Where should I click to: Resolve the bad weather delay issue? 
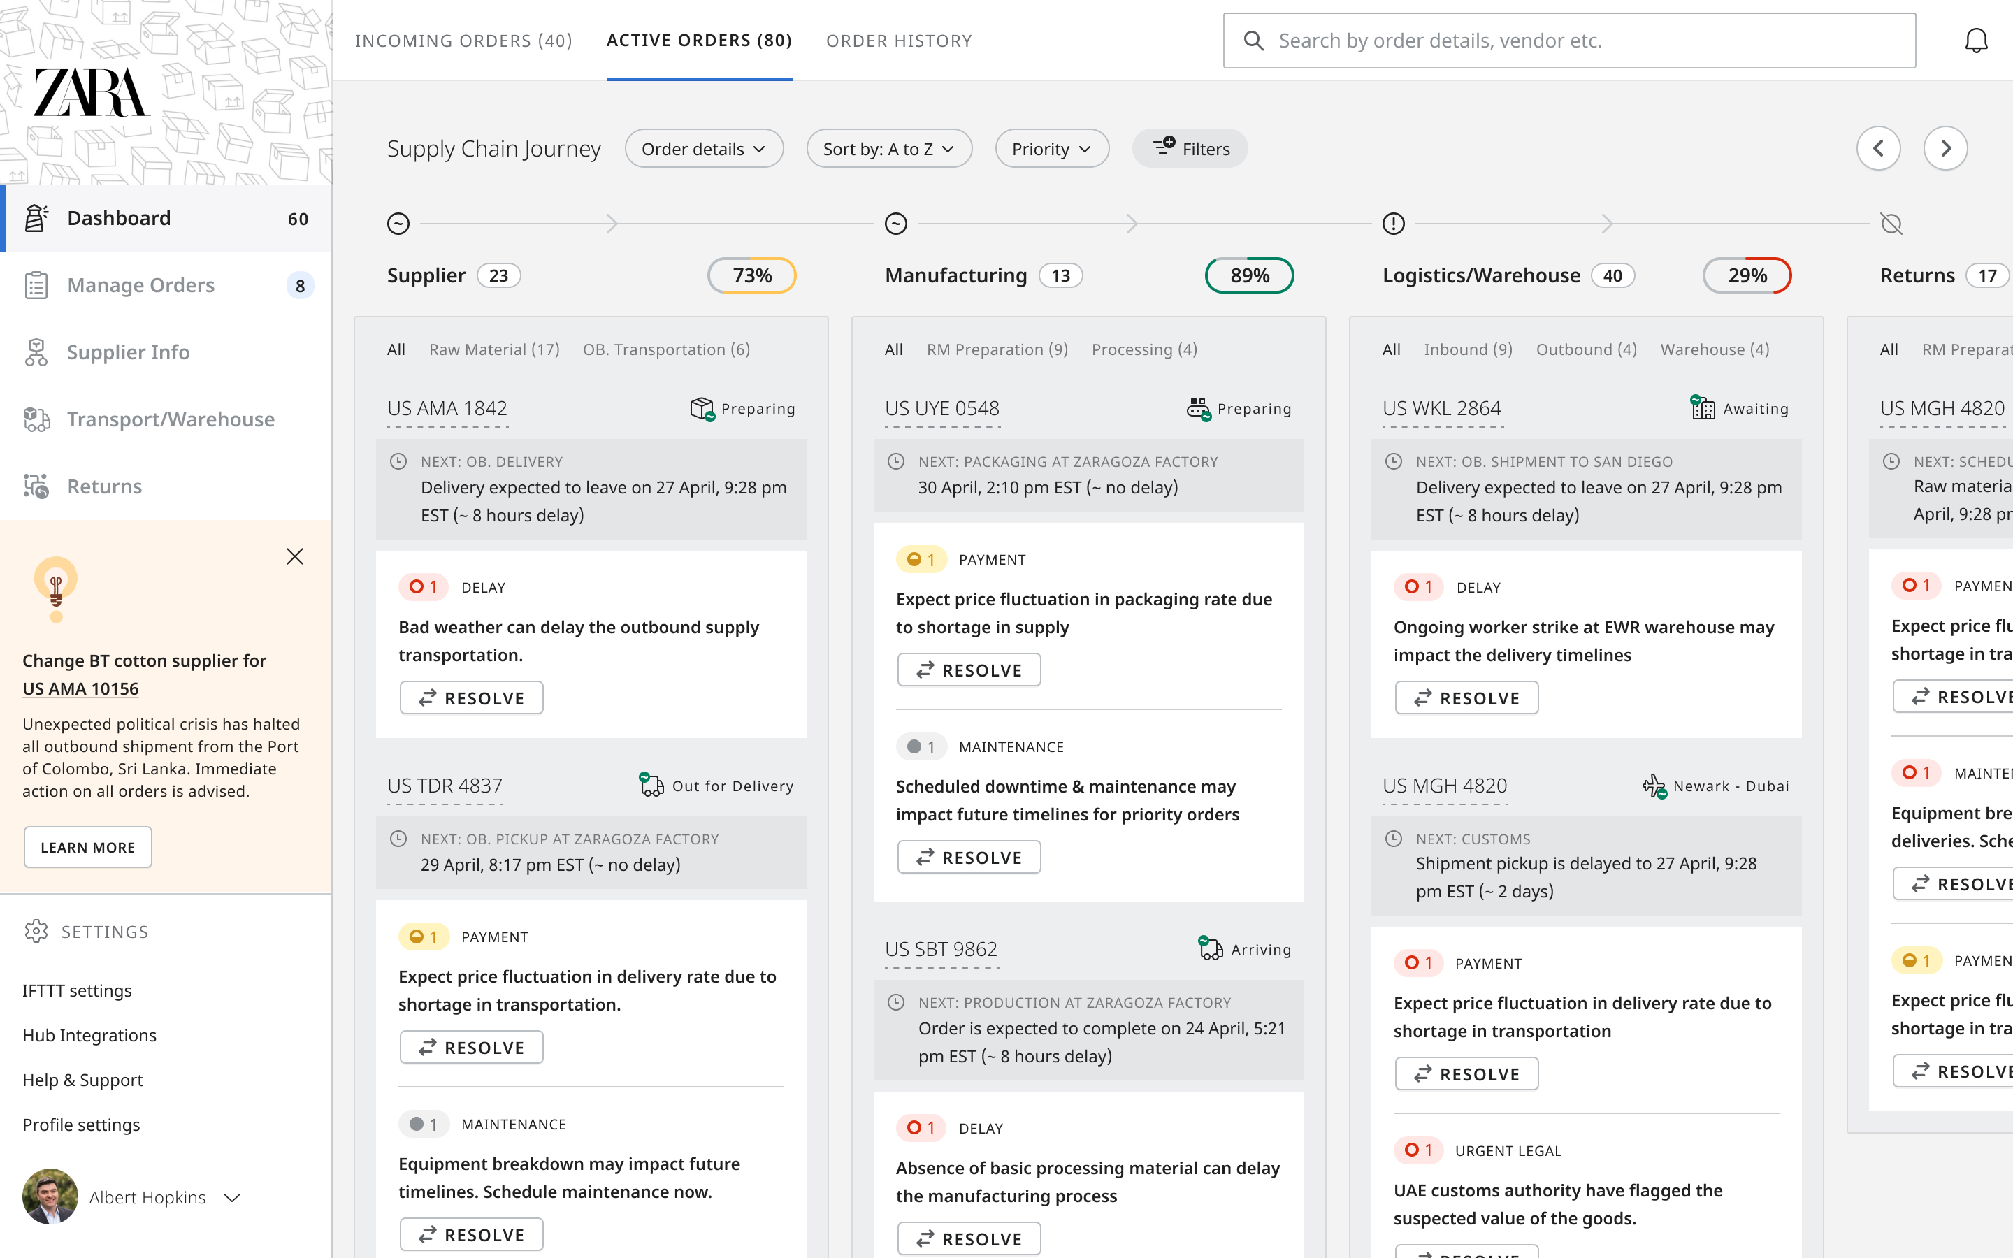coord(472,698)
